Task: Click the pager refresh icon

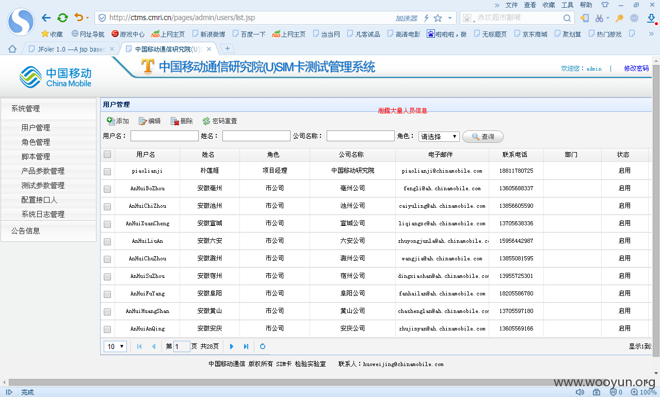Action: 263,346
